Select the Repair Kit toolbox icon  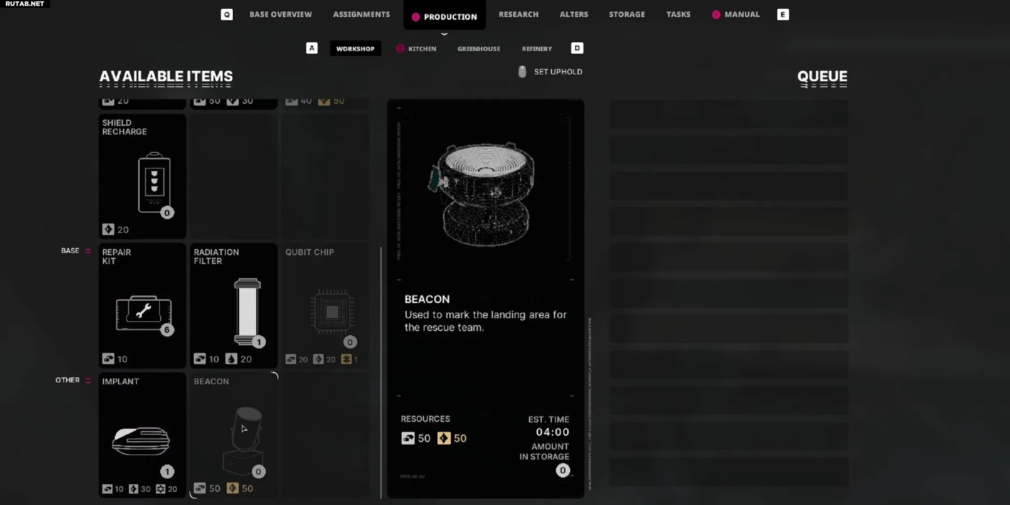click(x=144, y=313)
